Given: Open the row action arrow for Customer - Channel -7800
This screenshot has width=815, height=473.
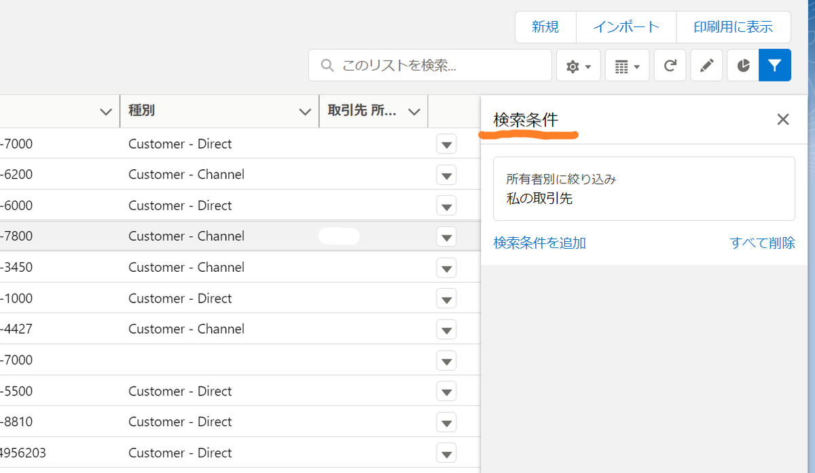Looking at the screenshot, I should (x=446, y=236).
